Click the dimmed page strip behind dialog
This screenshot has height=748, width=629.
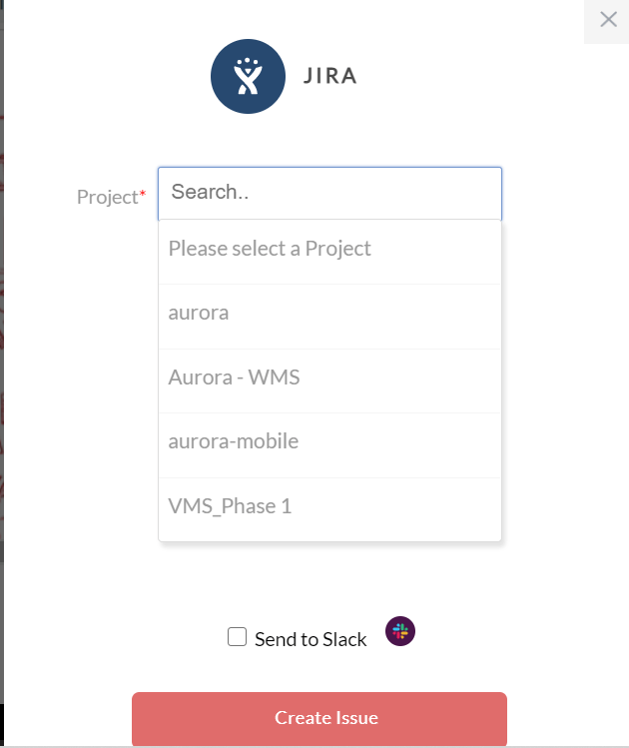pos(1,334)
